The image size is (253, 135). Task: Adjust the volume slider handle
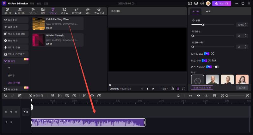point(203,25)
